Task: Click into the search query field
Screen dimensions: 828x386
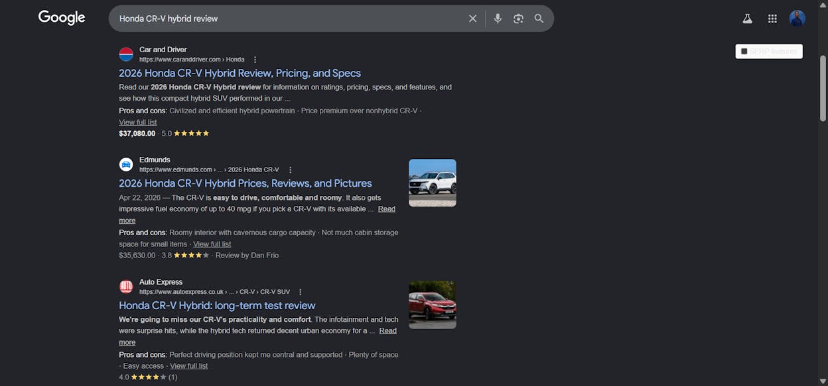Action: coord(289,19)
